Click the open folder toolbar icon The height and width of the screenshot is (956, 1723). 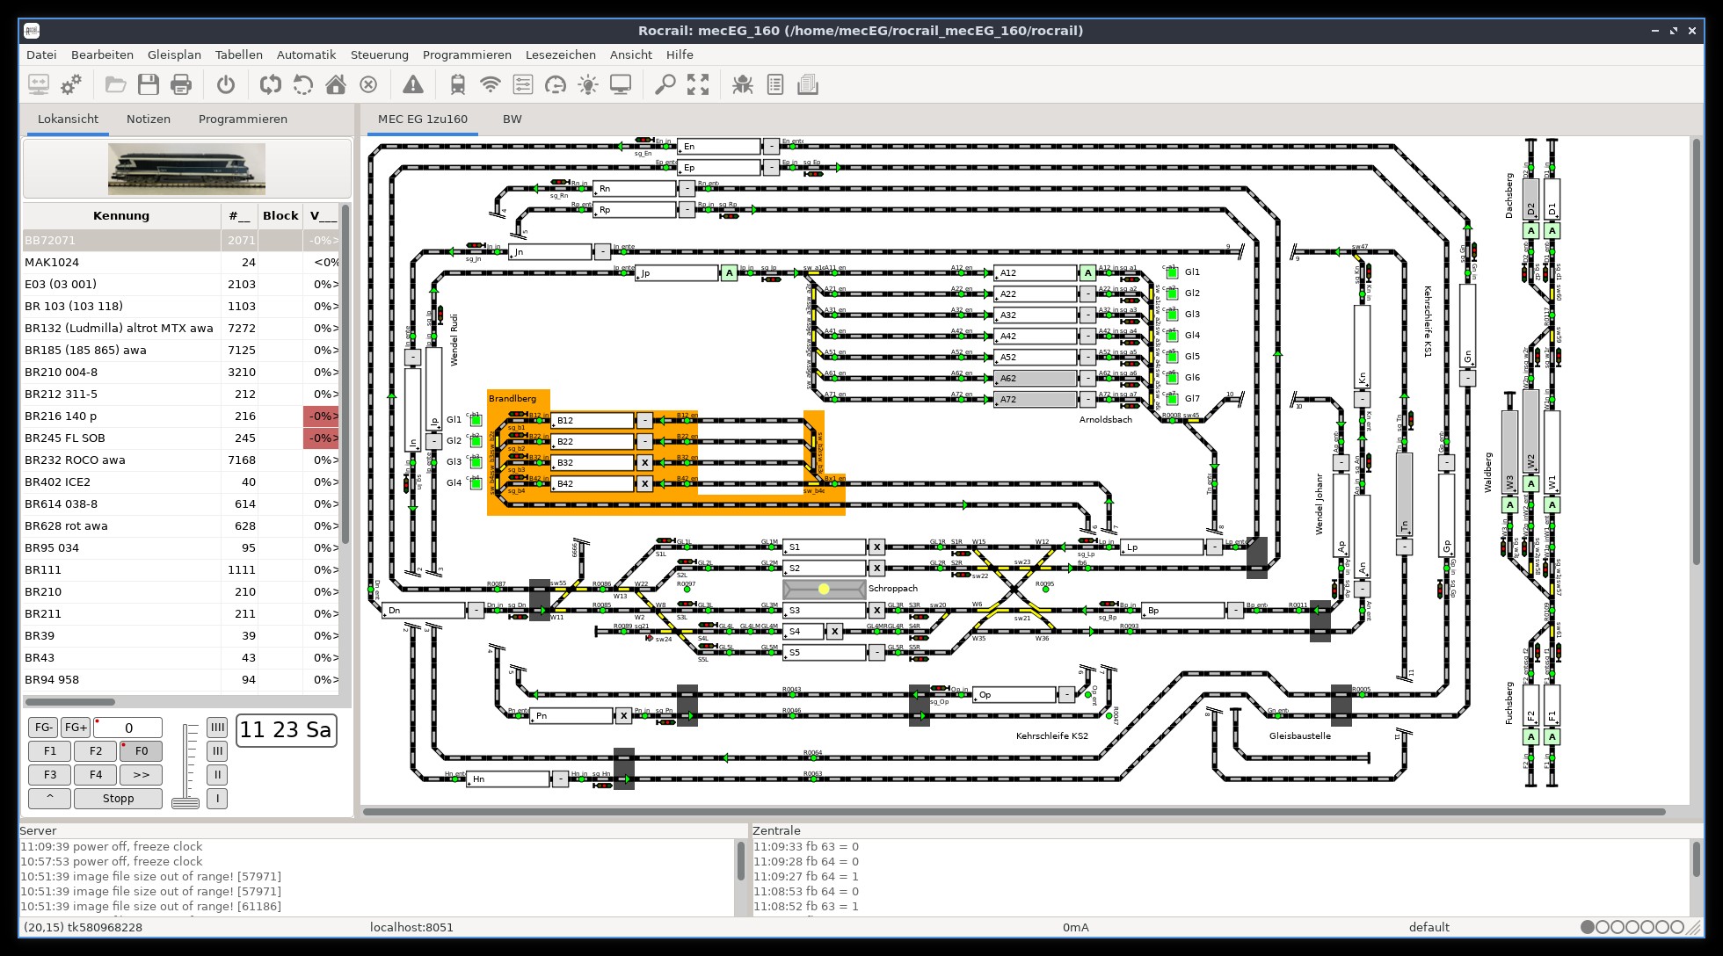coord(115,84)
